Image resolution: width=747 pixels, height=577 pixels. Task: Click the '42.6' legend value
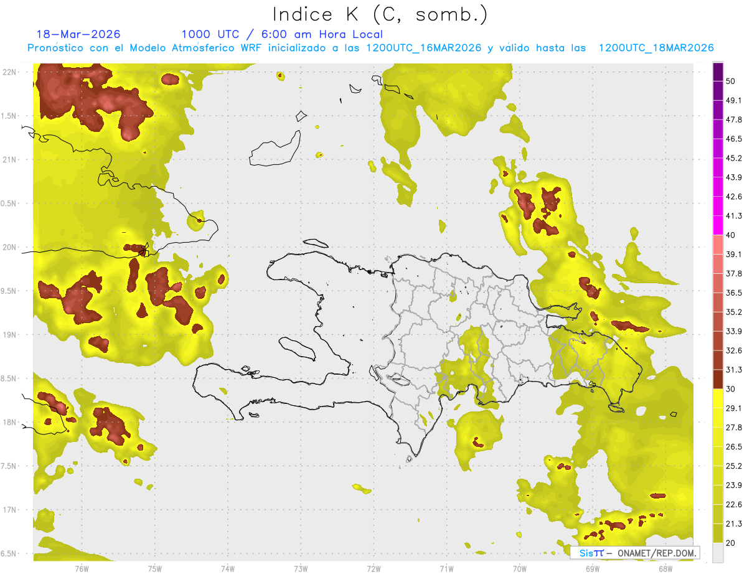(x=733, y=197)
